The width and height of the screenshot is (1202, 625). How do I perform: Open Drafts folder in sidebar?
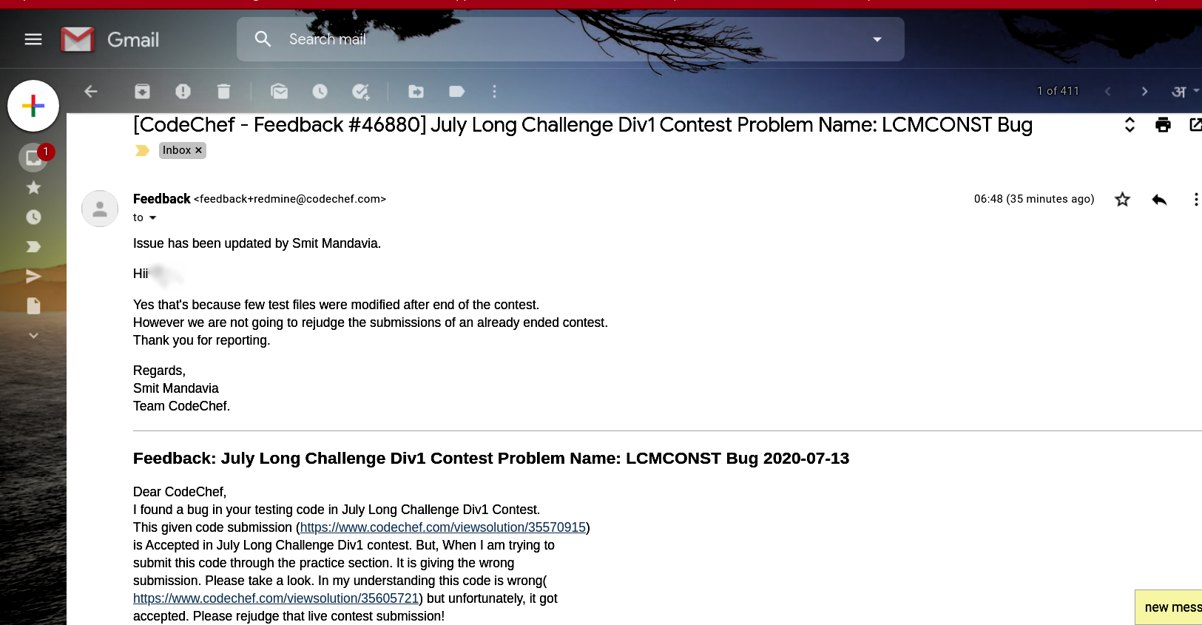tap(33, 306)
